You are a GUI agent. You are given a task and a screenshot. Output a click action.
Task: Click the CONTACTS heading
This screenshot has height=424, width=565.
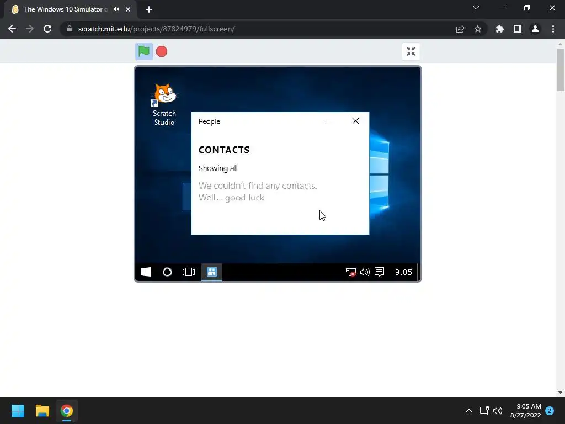click(224, 150)
